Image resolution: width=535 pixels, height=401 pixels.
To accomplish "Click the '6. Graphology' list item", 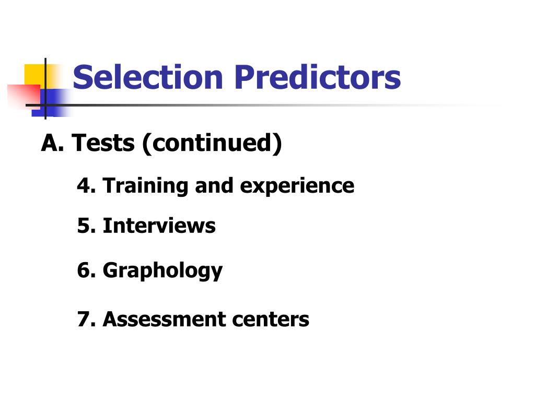I will point(150,271).
